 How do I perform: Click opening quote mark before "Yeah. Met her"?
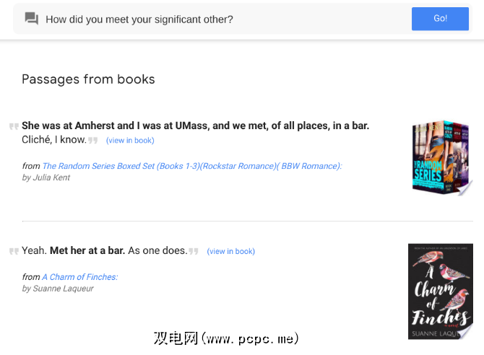[14, 251]
